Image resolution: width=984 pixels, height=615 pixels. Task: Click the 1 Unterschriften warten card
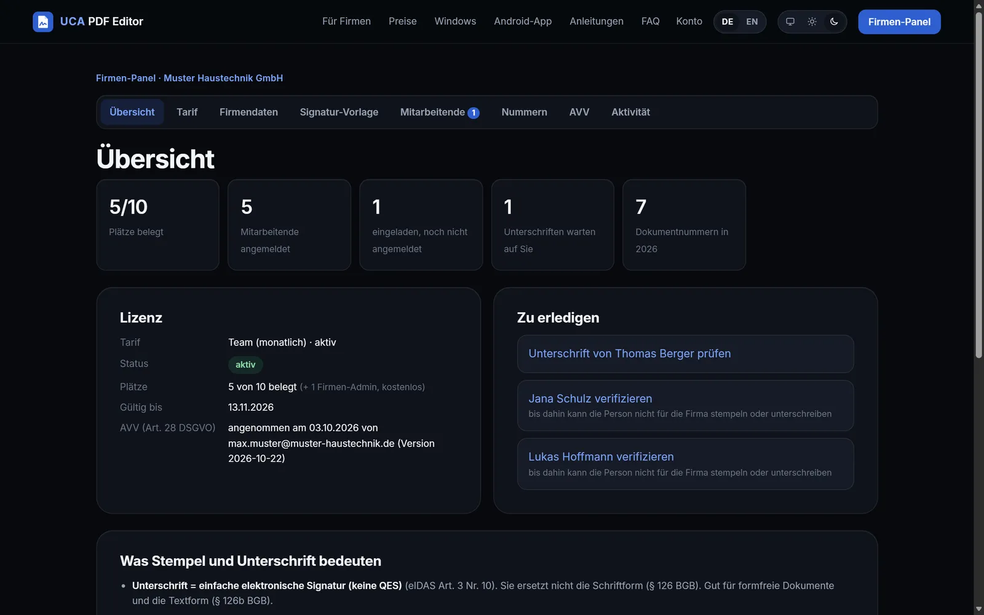(x=552, y=224)
